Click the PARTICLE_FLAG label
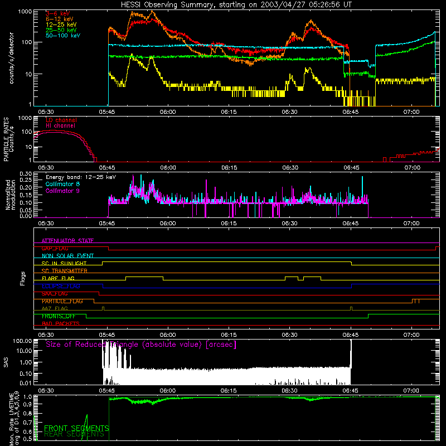This screenshot has height=446, width=446. pos(62,301)
